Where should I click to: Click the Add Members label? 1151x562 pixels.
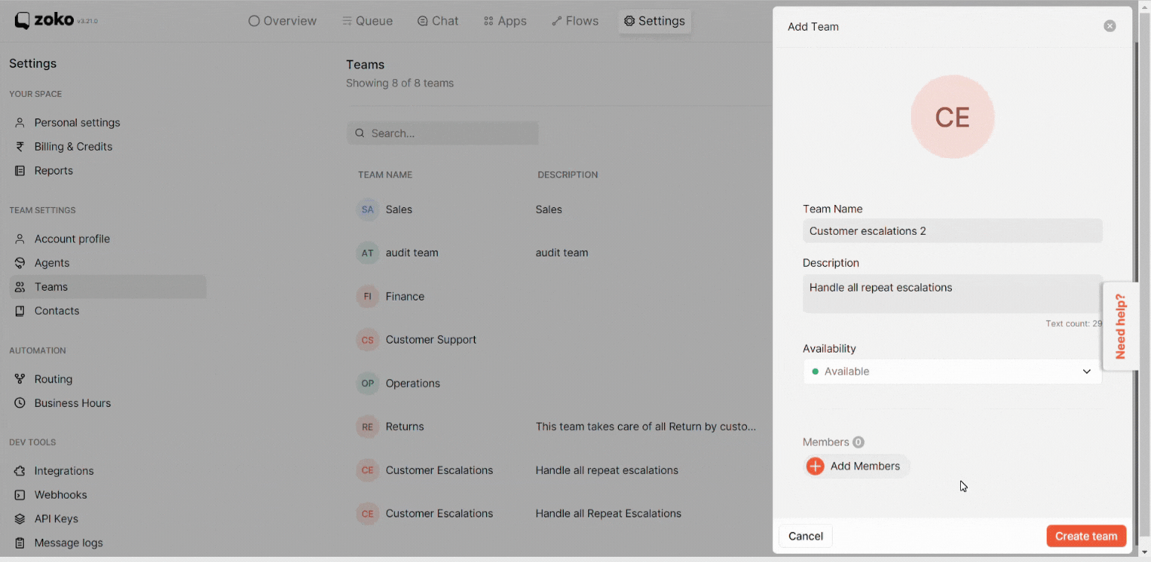(x=865, y=466)
